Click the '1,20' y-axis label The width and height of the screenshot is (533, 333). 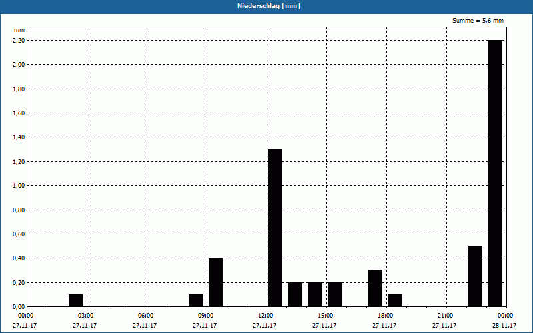coord(19,162)
